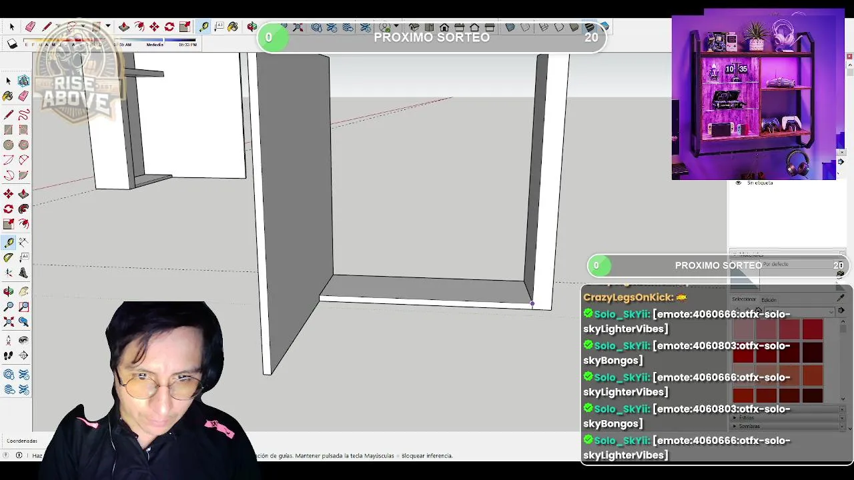The image size is (854, 480).
Task: Pick the first material swatch in top row
Action: (743, 329)
